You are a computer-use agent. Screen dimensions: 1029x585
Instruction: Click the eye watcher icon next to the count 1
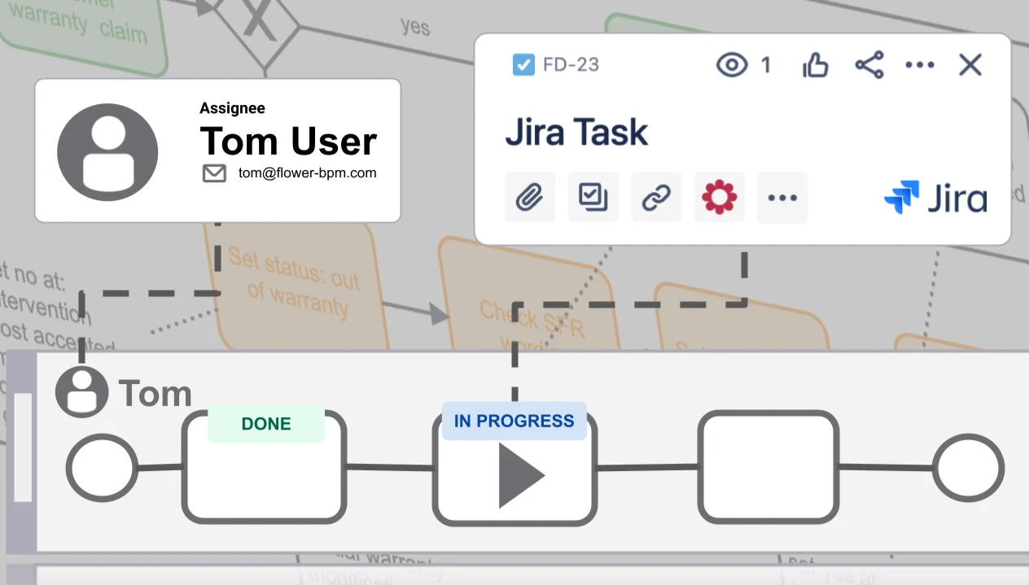coord(733,65)
